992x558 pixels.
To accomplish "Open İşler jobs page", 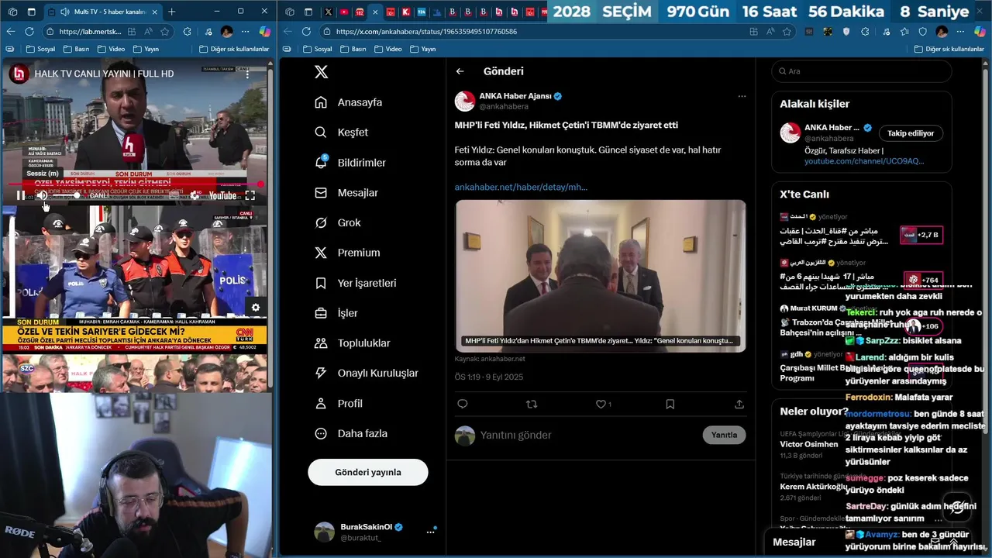I will tap(336, 313).
